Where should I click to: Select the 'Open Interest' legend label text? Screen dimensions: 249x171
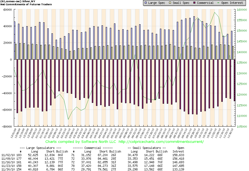click(232, 3)
